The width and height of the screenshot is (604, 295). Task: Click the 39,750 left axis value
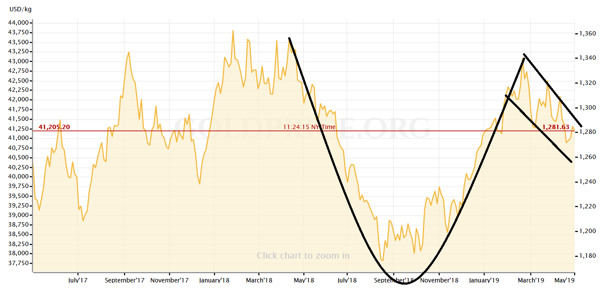click(19, 186)
